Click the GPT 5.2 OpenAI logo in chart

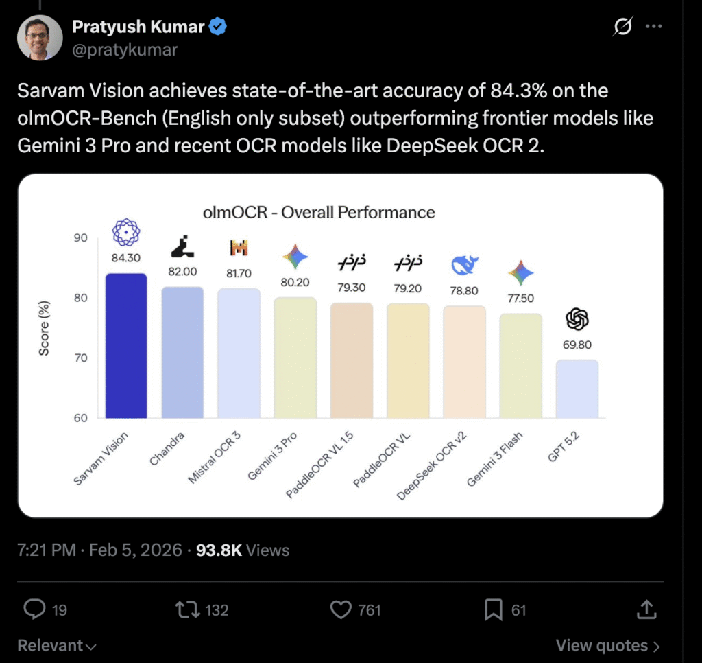(577, 318)
